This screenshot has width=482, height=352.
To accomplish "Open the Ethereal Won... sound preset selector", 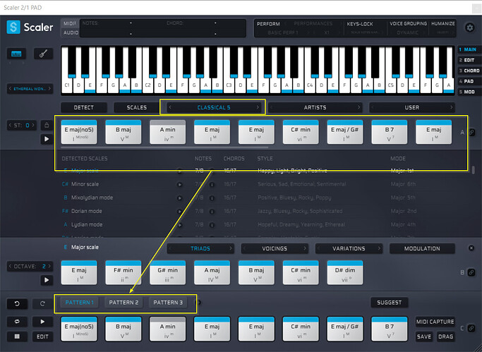I will point(30,89).
